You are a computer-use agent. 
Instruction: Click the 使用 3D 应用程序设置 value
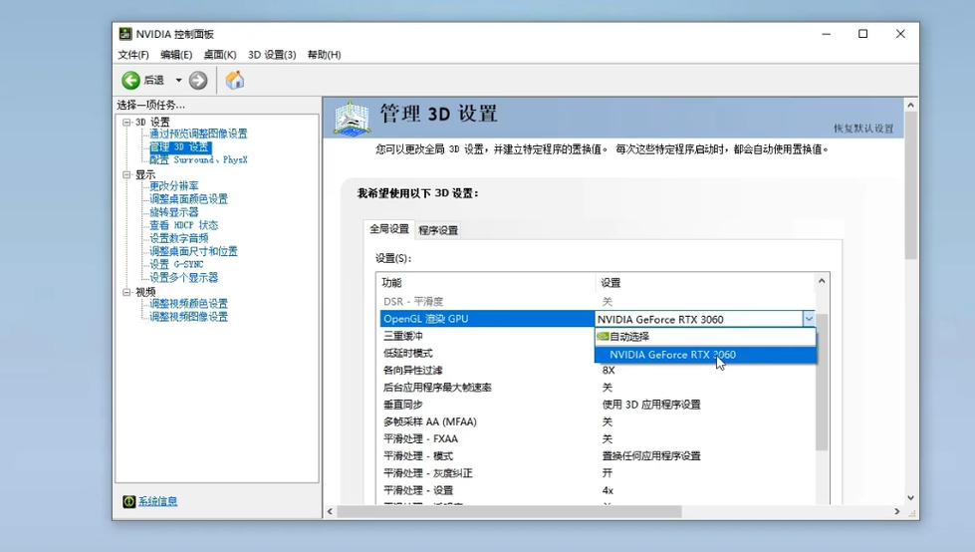pyautogui.click(x=651, y=405)
